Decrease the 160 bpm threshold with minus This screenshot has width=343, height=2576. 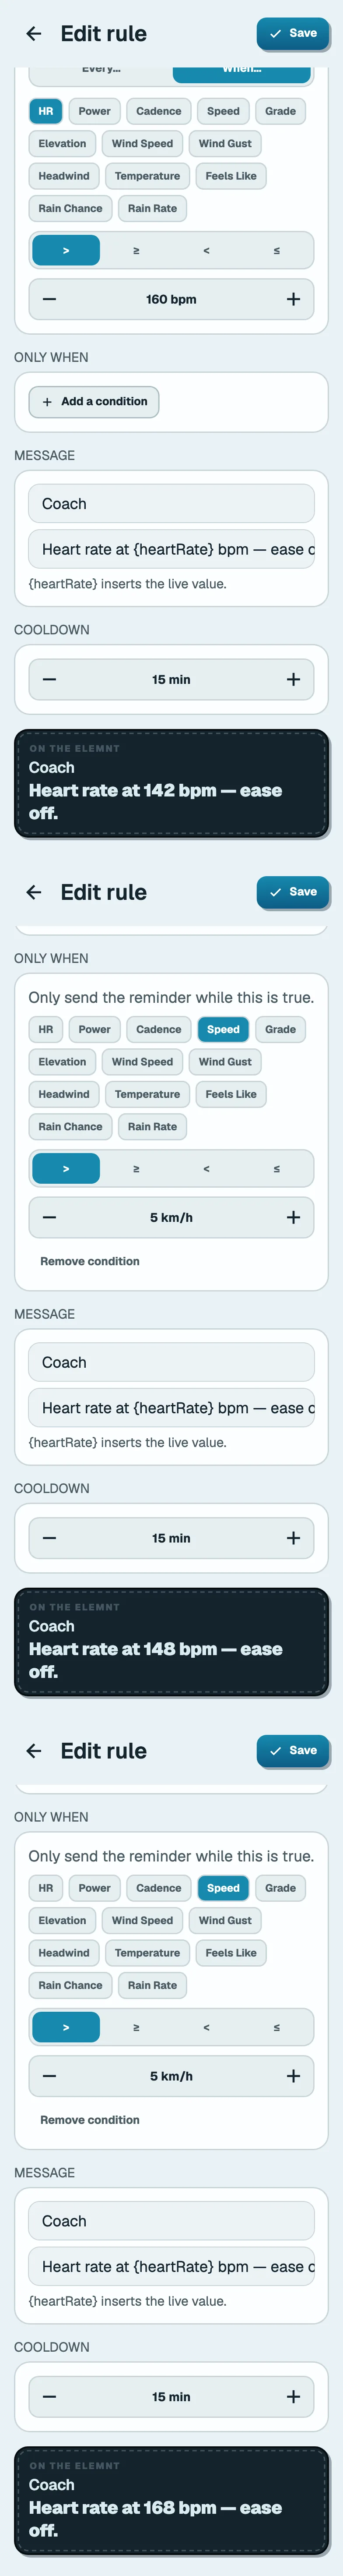coord(49,299)
